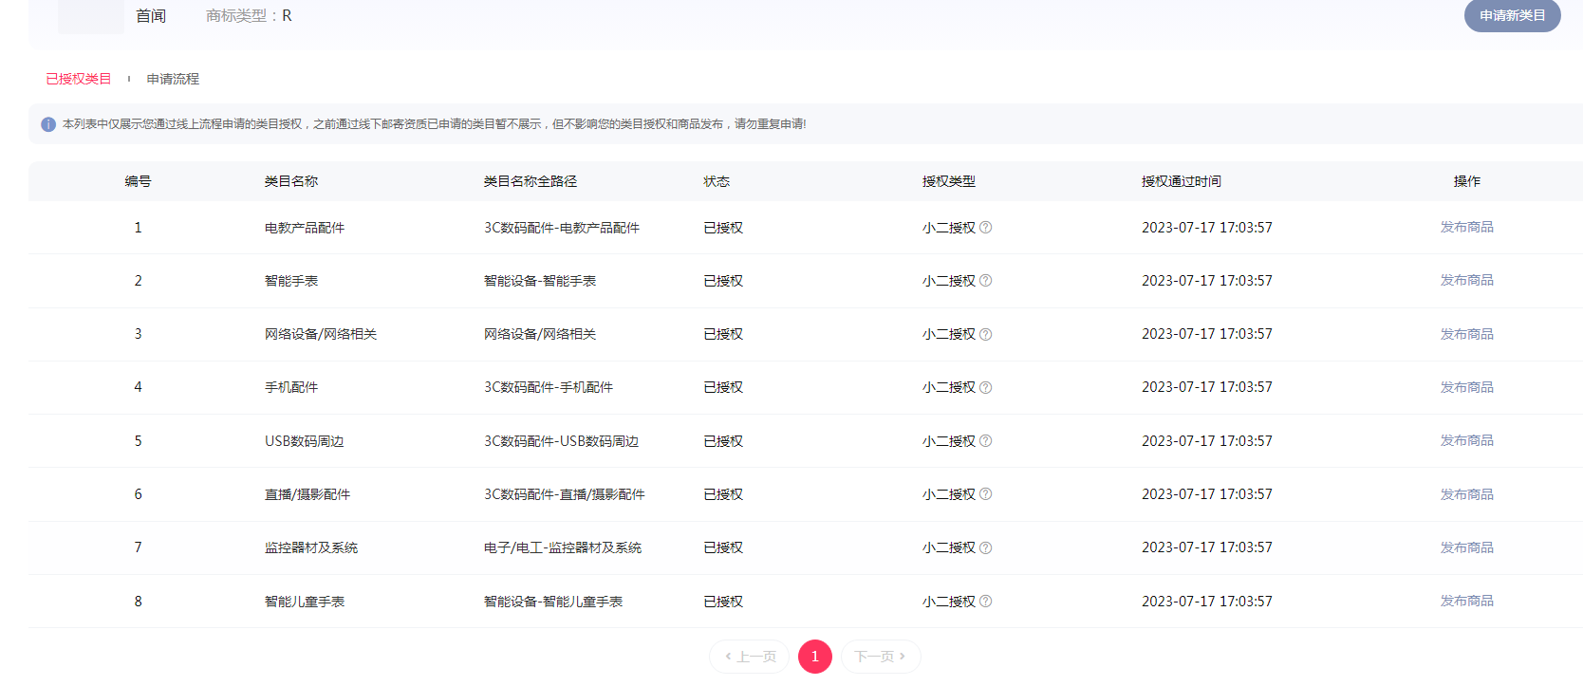Select category name 监控器材及系统
This screenshot has width=1583, height=686.
coord(311,547)
